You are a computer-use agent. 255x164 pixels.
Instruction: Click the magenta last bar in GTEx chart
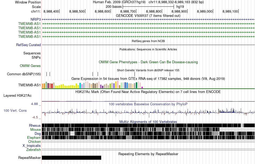(142, 88)
